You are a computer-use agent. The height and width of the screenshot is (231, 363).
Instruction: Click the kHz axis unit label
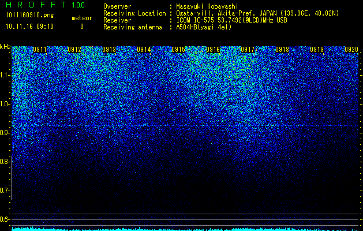(x=5, y=47)
